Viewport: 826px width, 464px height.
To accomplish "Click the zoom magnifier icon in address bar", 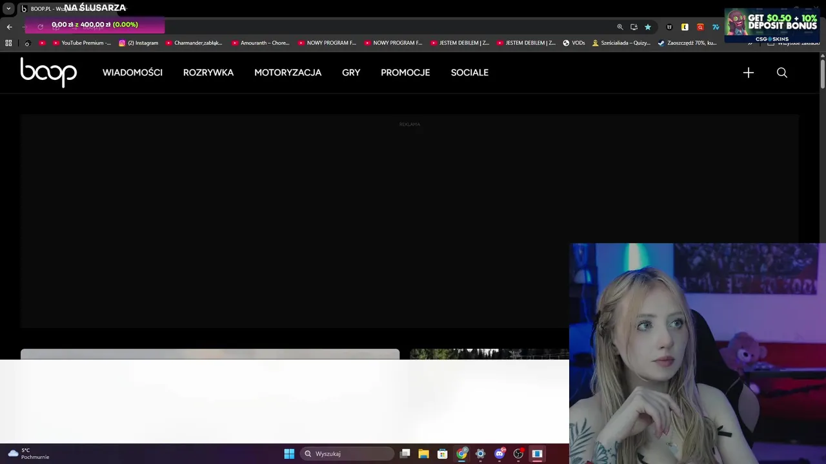I will pyautogui.click(x=620, y=27).
